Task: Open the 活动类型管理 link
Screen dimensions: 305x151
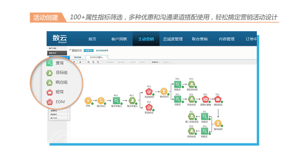Action: click(102, 51)
